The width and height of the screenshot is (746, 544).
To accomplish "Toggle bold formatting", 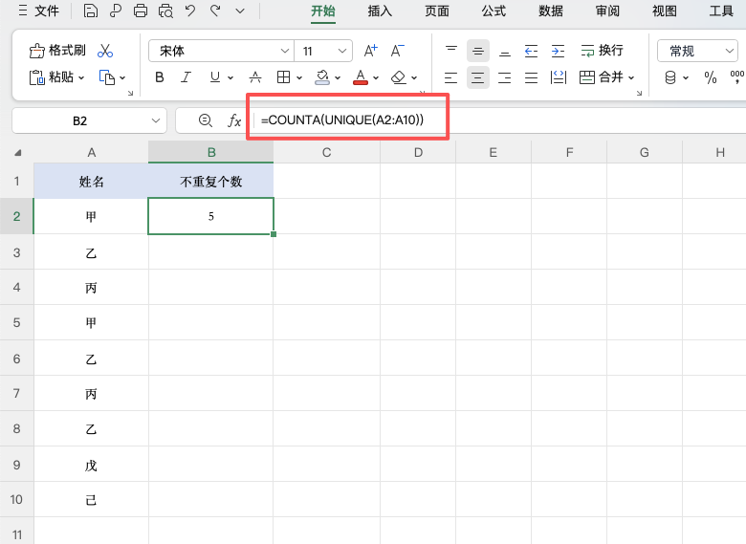I will [x=160, y=77].
